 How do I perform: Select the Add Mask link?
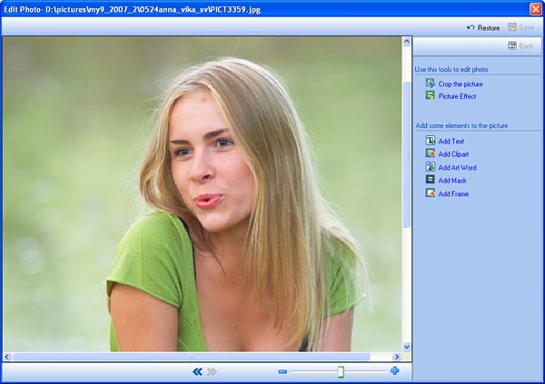pos(452,181)
